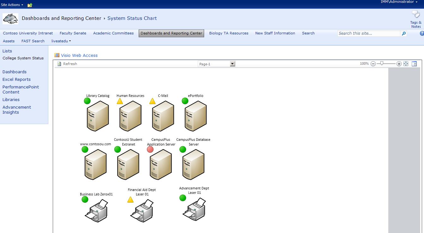Image resolution: width=424 pixels, height=233 pixels.
Task: Select the CampusPlus Application Server shape
Action: click(161, 164)
